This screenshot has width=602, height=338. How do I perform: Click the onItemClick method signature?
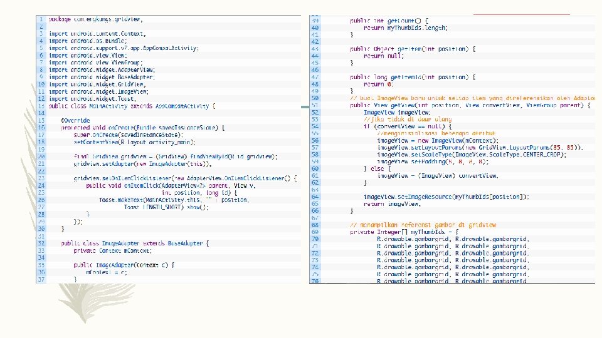coord(171,185)
